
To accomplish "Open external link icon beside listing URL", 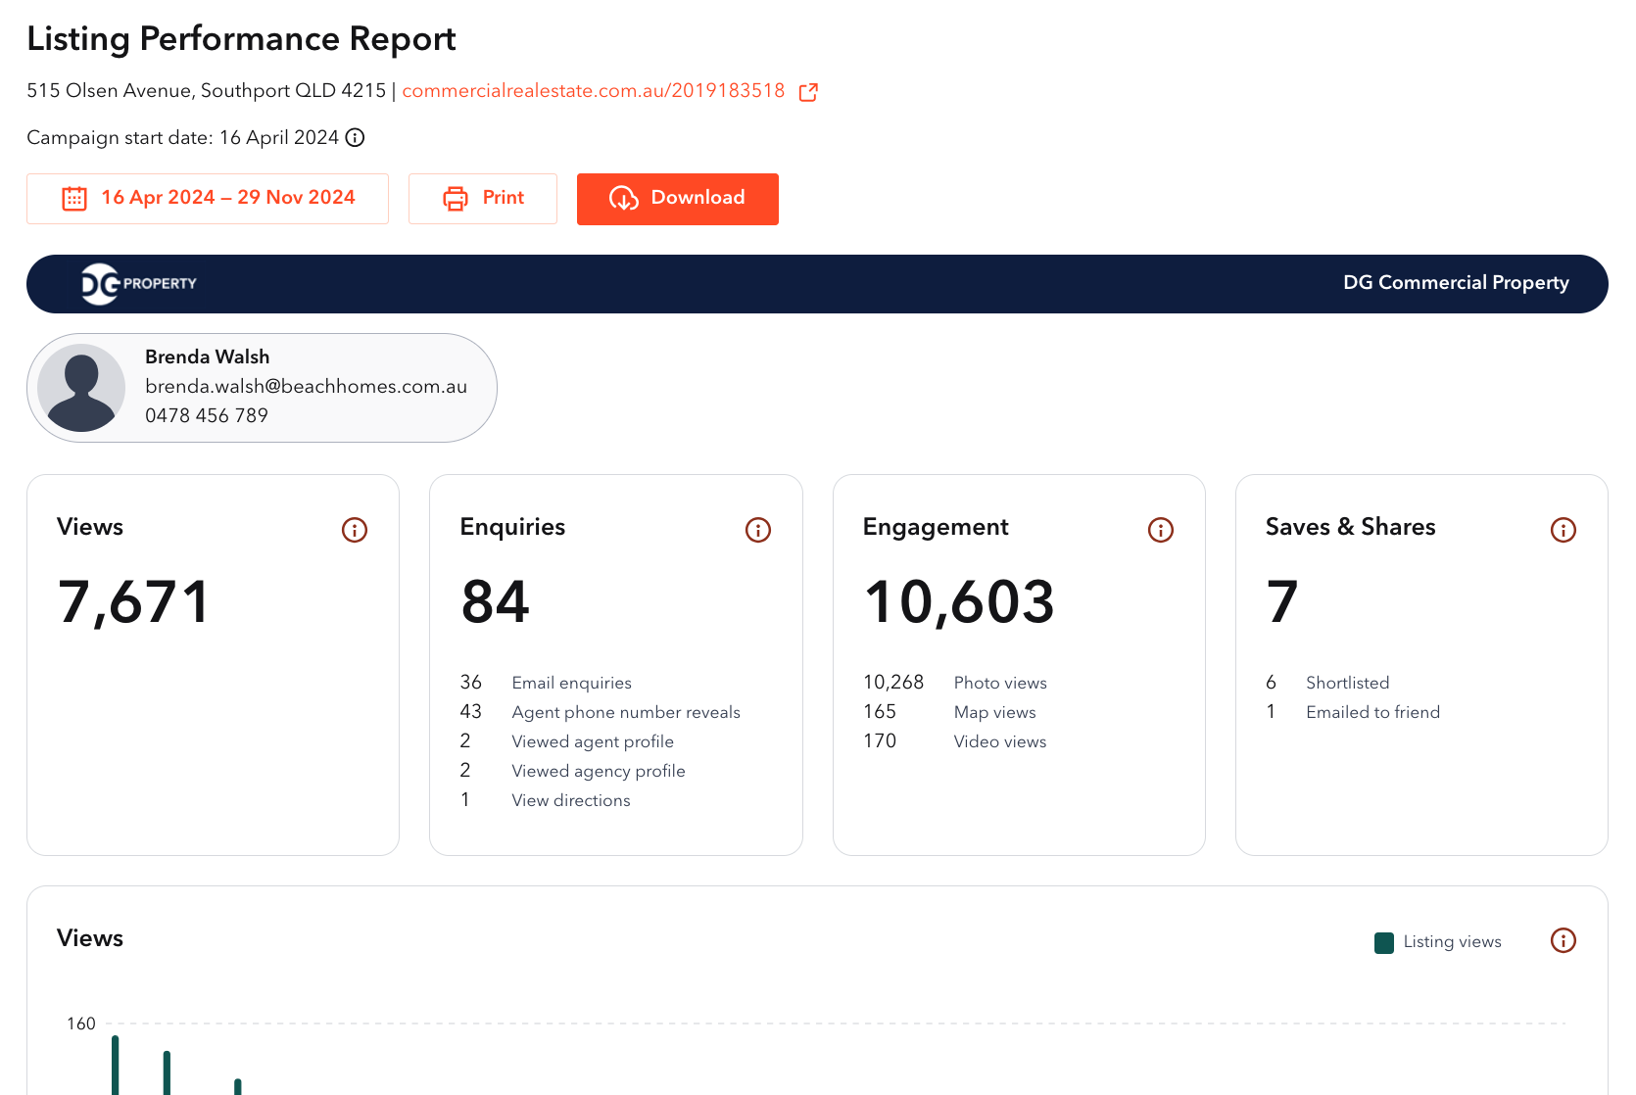I will (808, 92).
